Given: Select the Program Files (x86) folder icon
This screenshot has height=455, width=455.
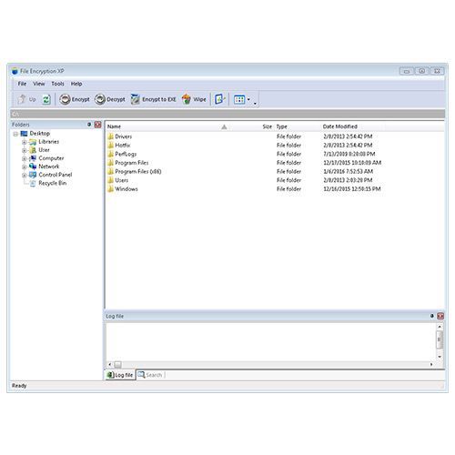Looking at the screenshot, I should click(x=111, y=172).
